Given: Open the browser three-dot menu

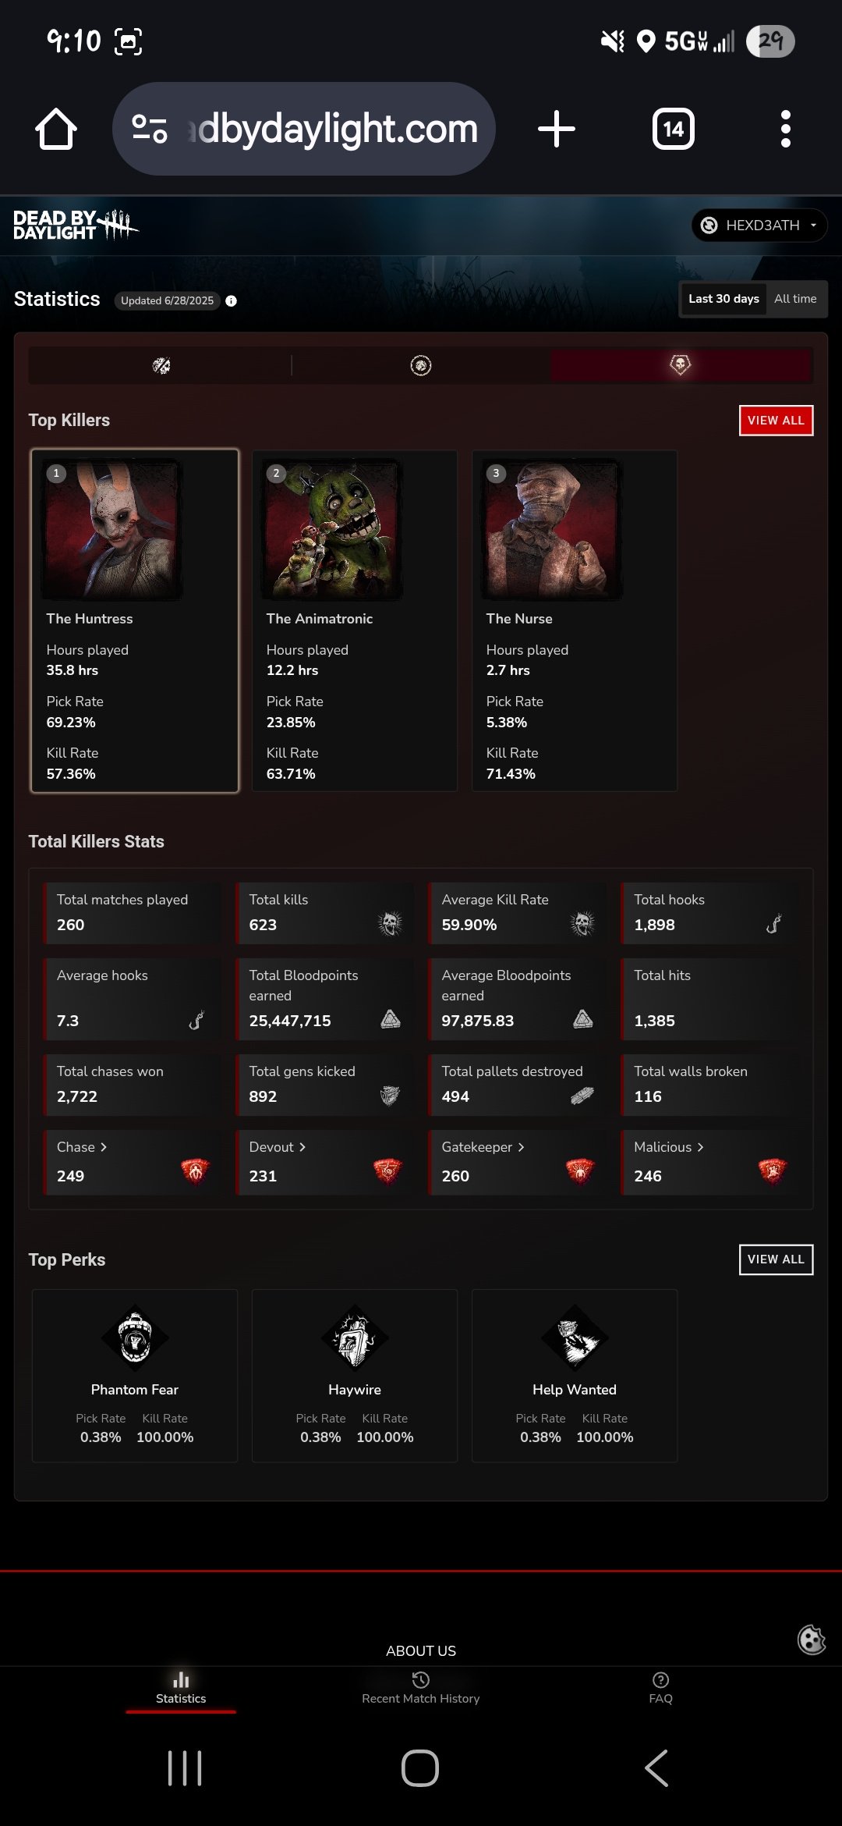Looking at the screenshot, I should [x=786, y=129].
